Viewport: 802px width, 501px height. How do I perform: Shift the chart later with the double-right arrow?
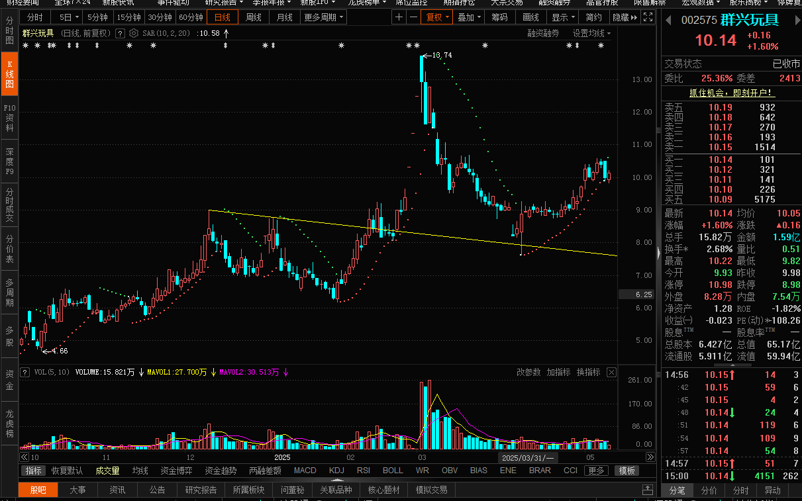650,457
